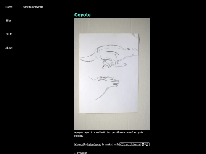Click the CC zero public domain icon
Screen dimensions: 206x154
point(147,144)
